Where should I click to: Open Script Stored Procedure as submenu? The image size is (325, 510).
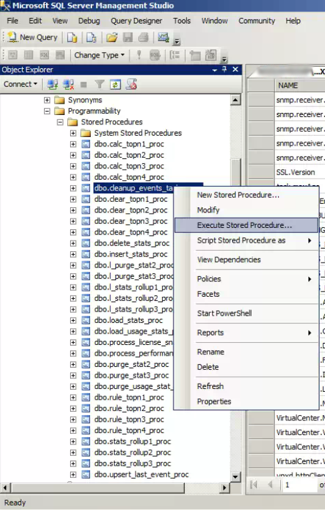[x=246, y=241]
